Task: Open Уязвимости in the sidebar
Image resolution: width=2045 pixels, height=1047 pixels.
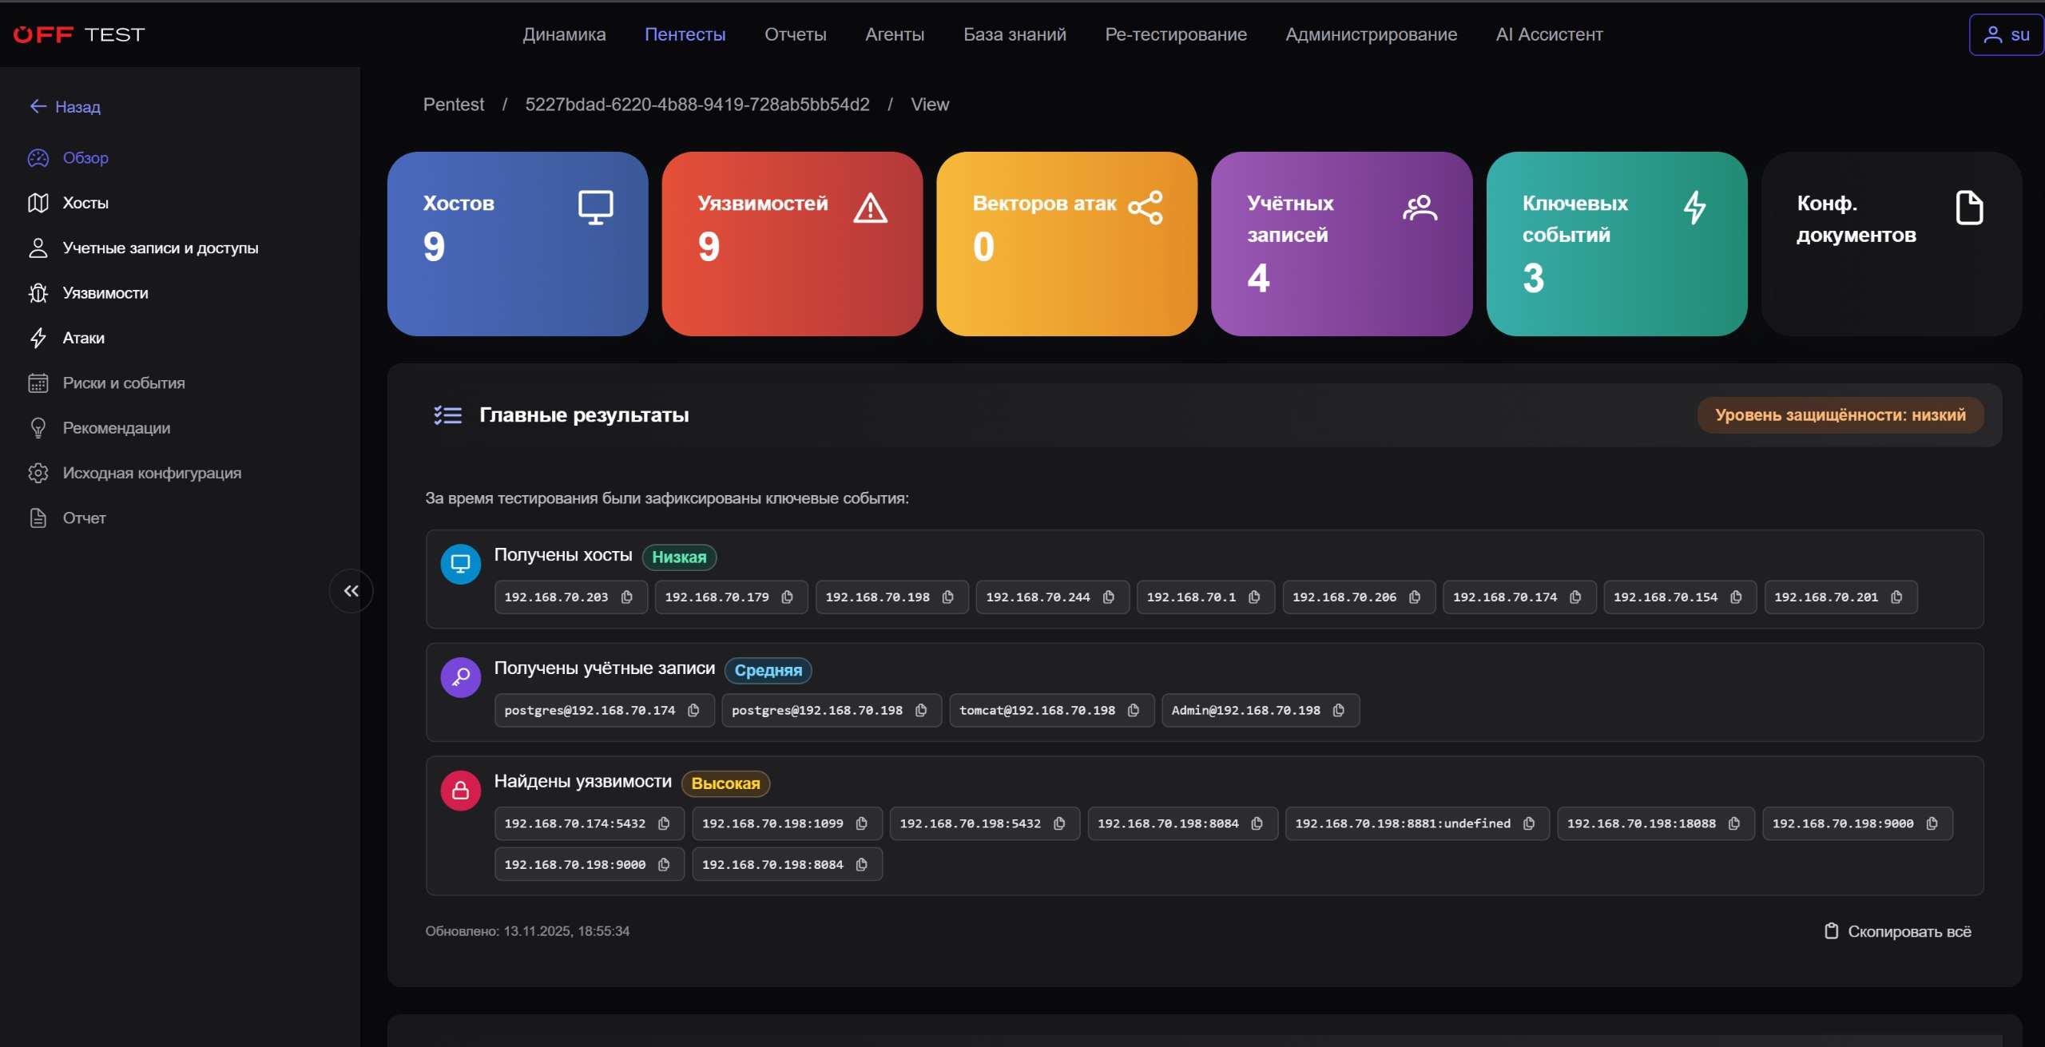Action: pyautogui.click(x=89, y=293)
